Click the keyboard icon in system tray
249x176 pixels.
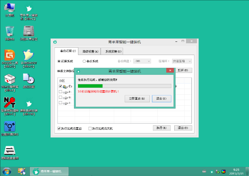[x=204, y=171]
